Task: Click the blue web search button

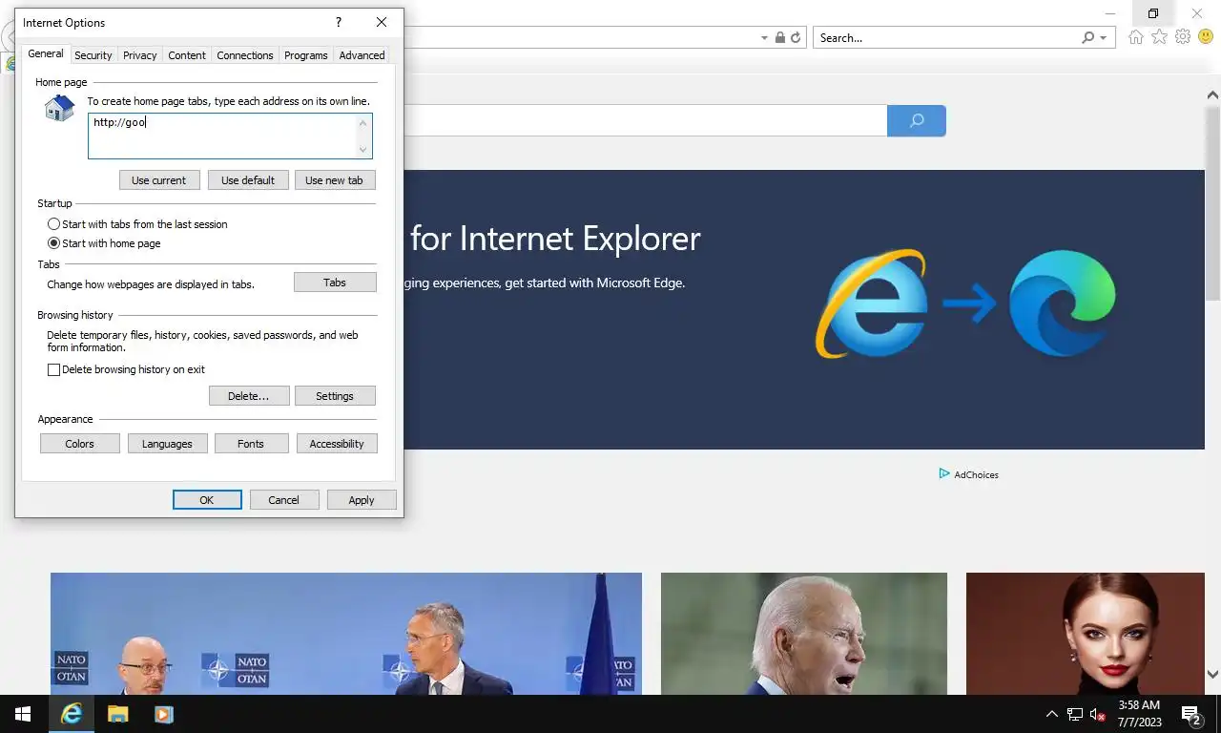Action: pyautogui.click(x=917, y=121)
